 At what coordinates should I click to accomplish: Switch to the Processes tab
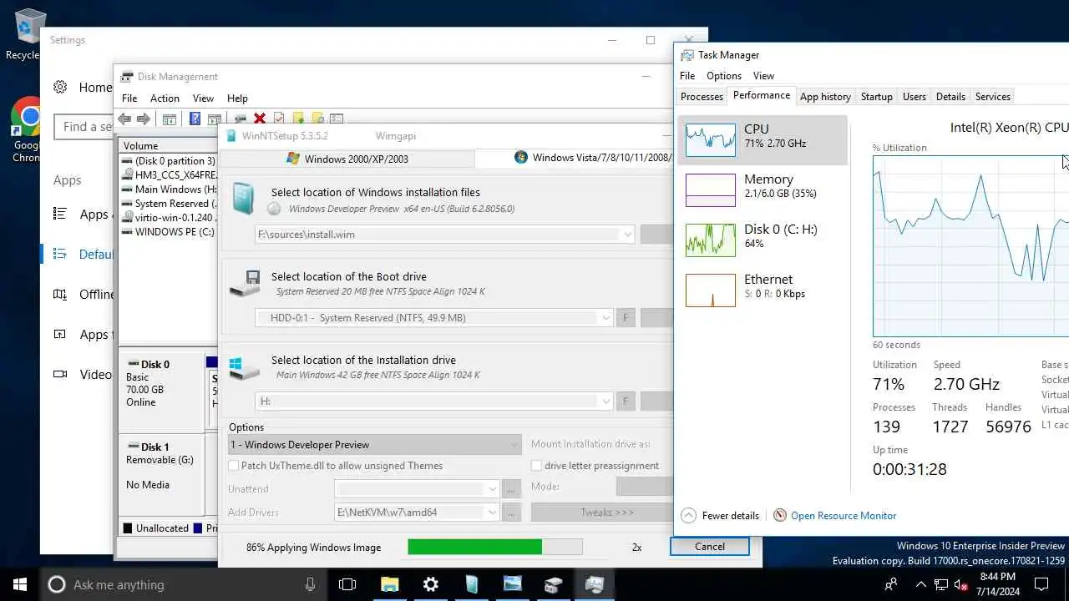tap(702, 97)
